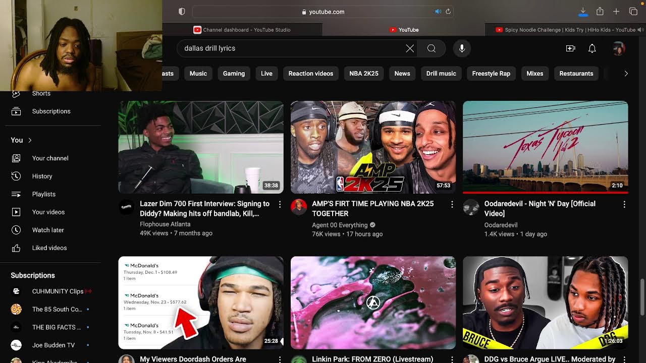646x363 pixels.
Task: Show Safari tab overview icon
Action: click(633, 12)
